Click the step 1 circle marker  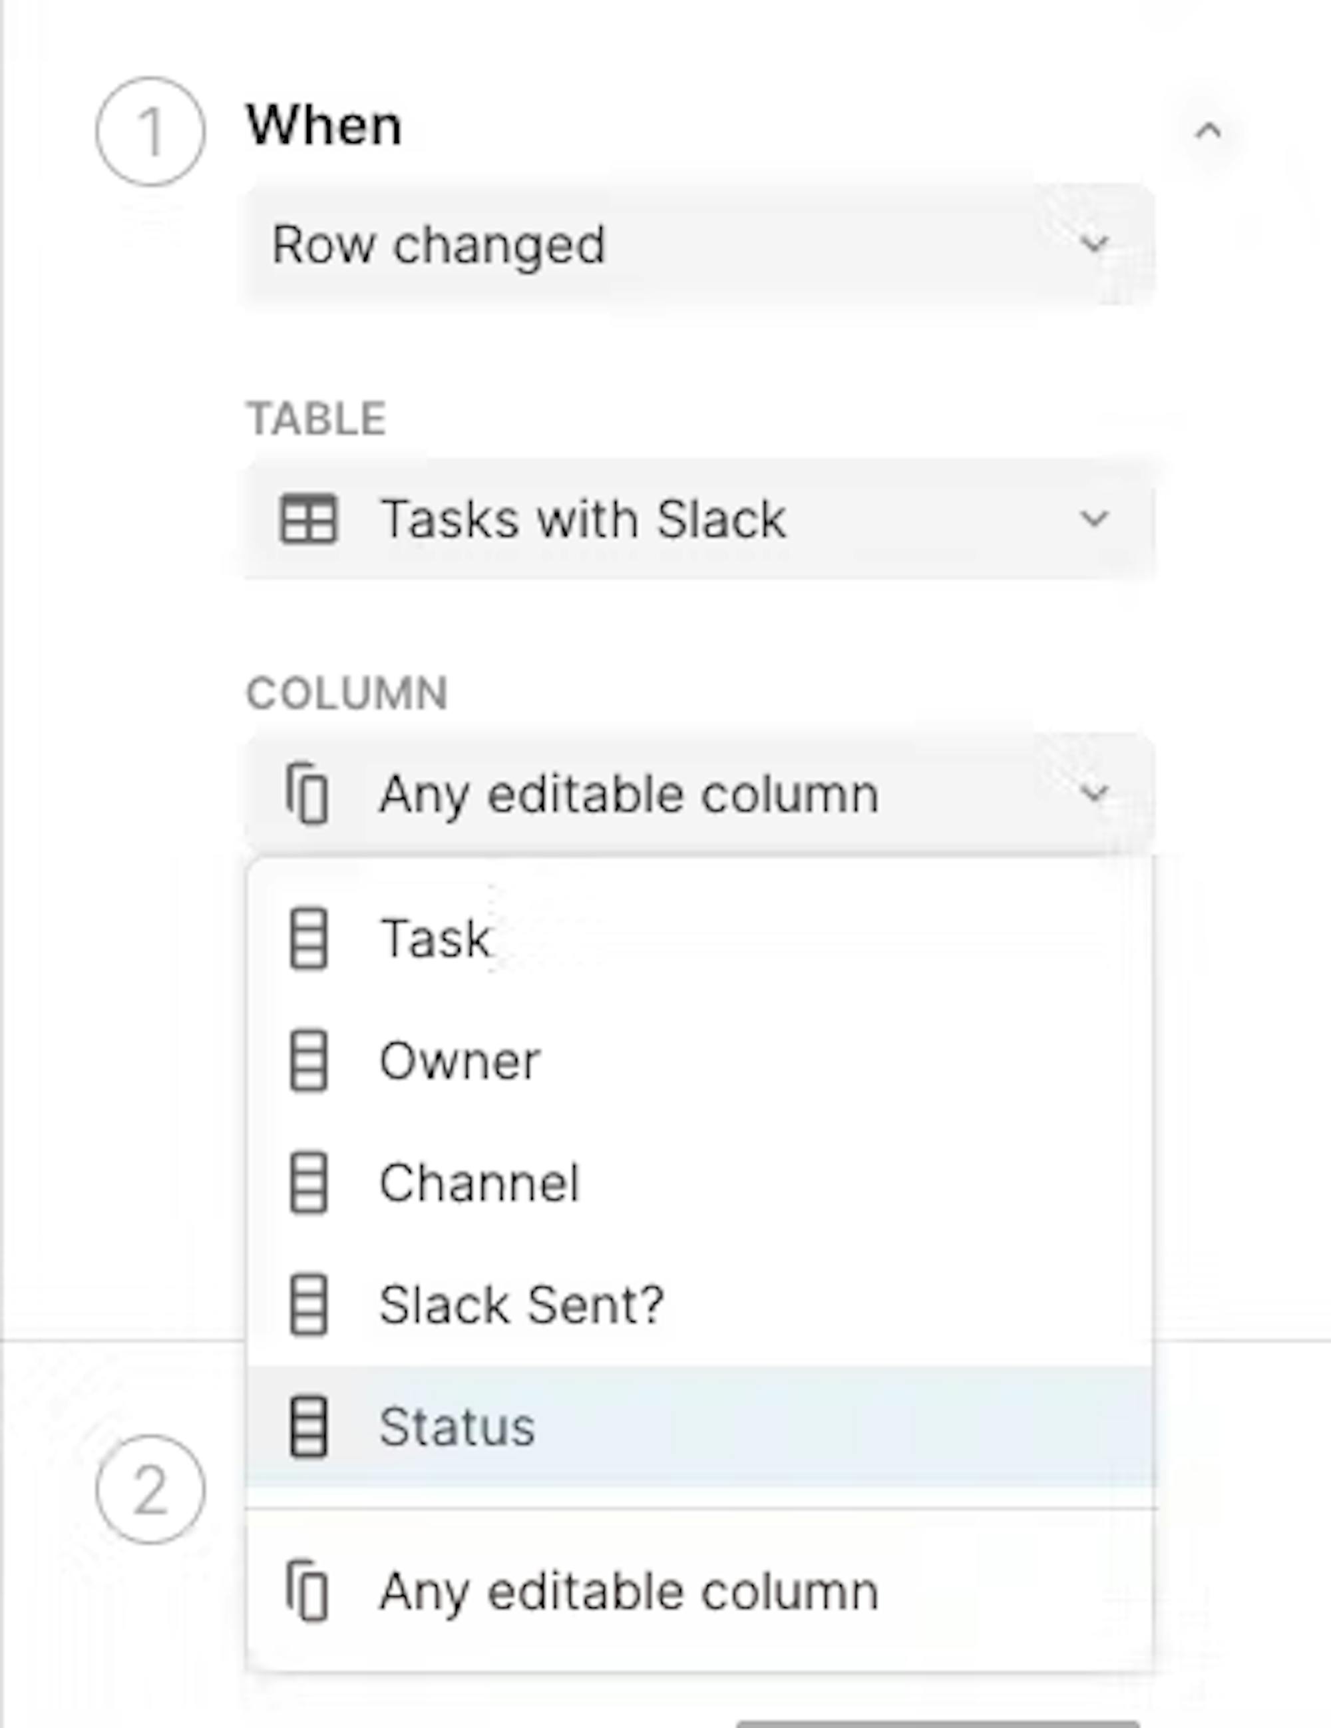[150, 131]
